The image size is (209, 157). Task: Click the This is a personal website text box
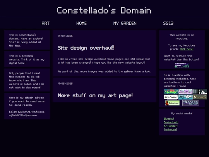[x=27, y=59]
